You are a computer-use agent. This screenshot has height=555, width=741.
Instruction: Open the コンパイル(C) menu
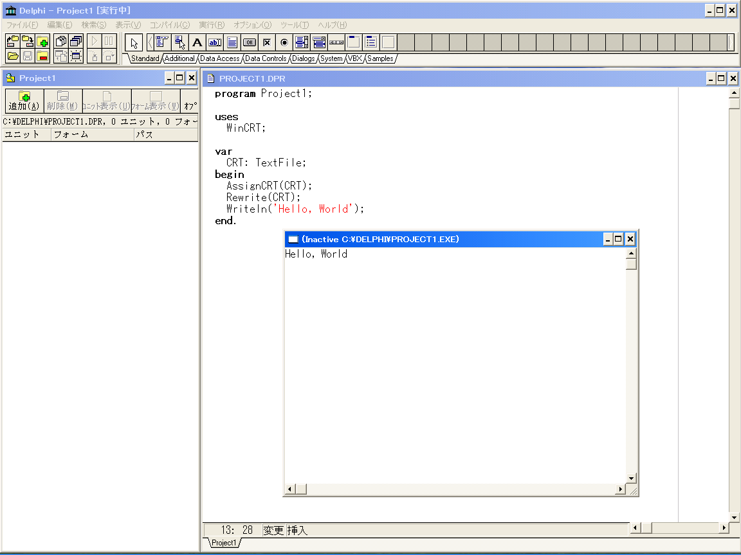(x=170, y=25)
